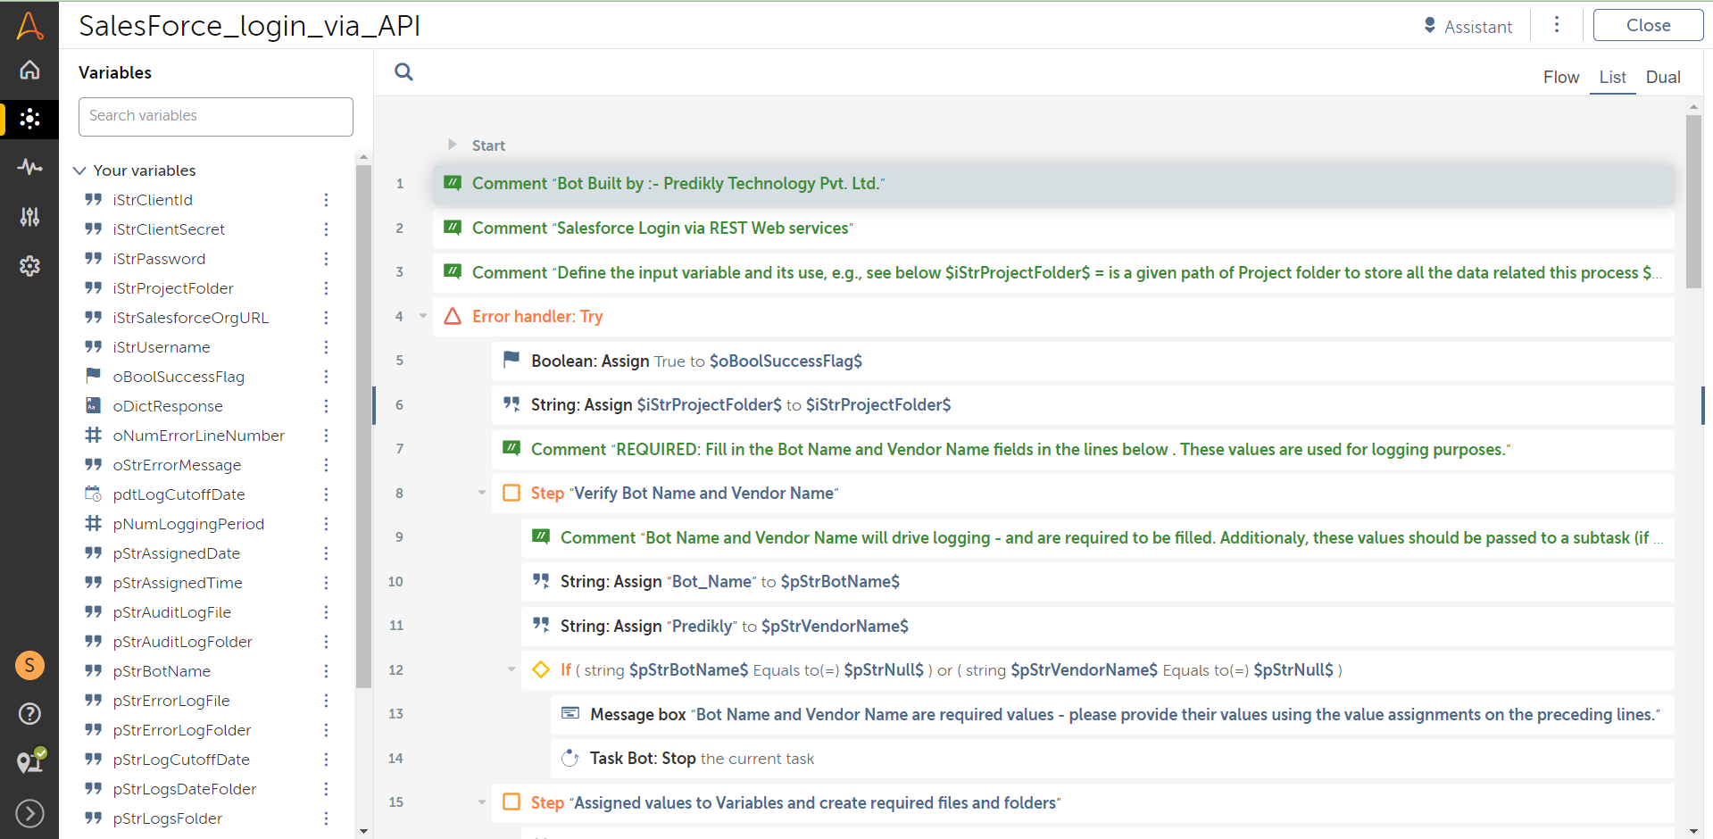Open the Administration gear icon in sidebar

29,266
